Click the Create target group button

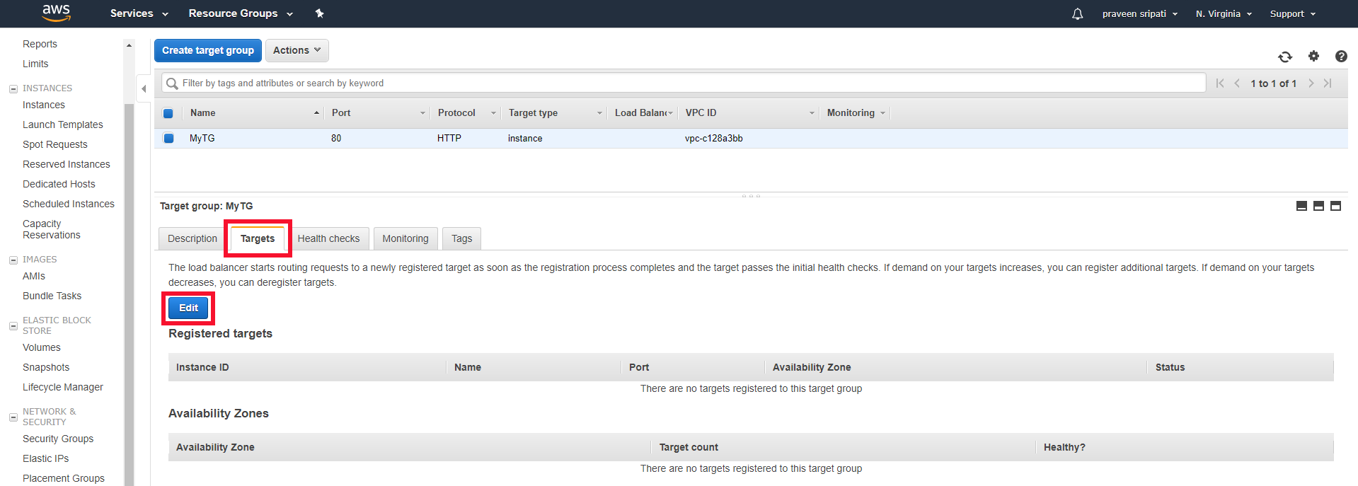(x=207, y=50)
